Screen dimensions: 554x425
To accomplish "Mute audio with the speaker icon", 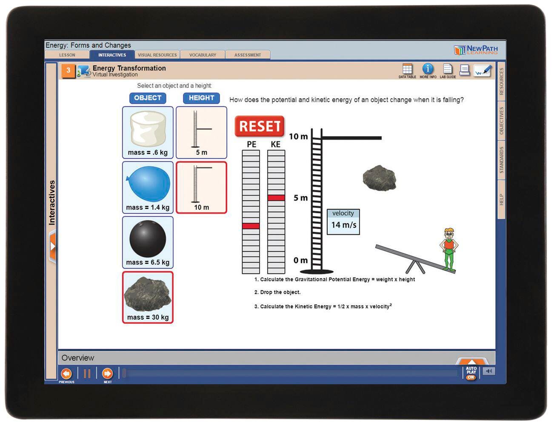I will point(489,371).
